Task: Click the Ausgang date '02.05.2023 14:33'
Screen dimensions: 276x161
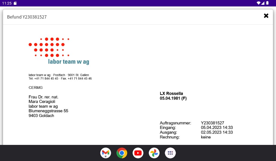Action: tap(217, 132)
